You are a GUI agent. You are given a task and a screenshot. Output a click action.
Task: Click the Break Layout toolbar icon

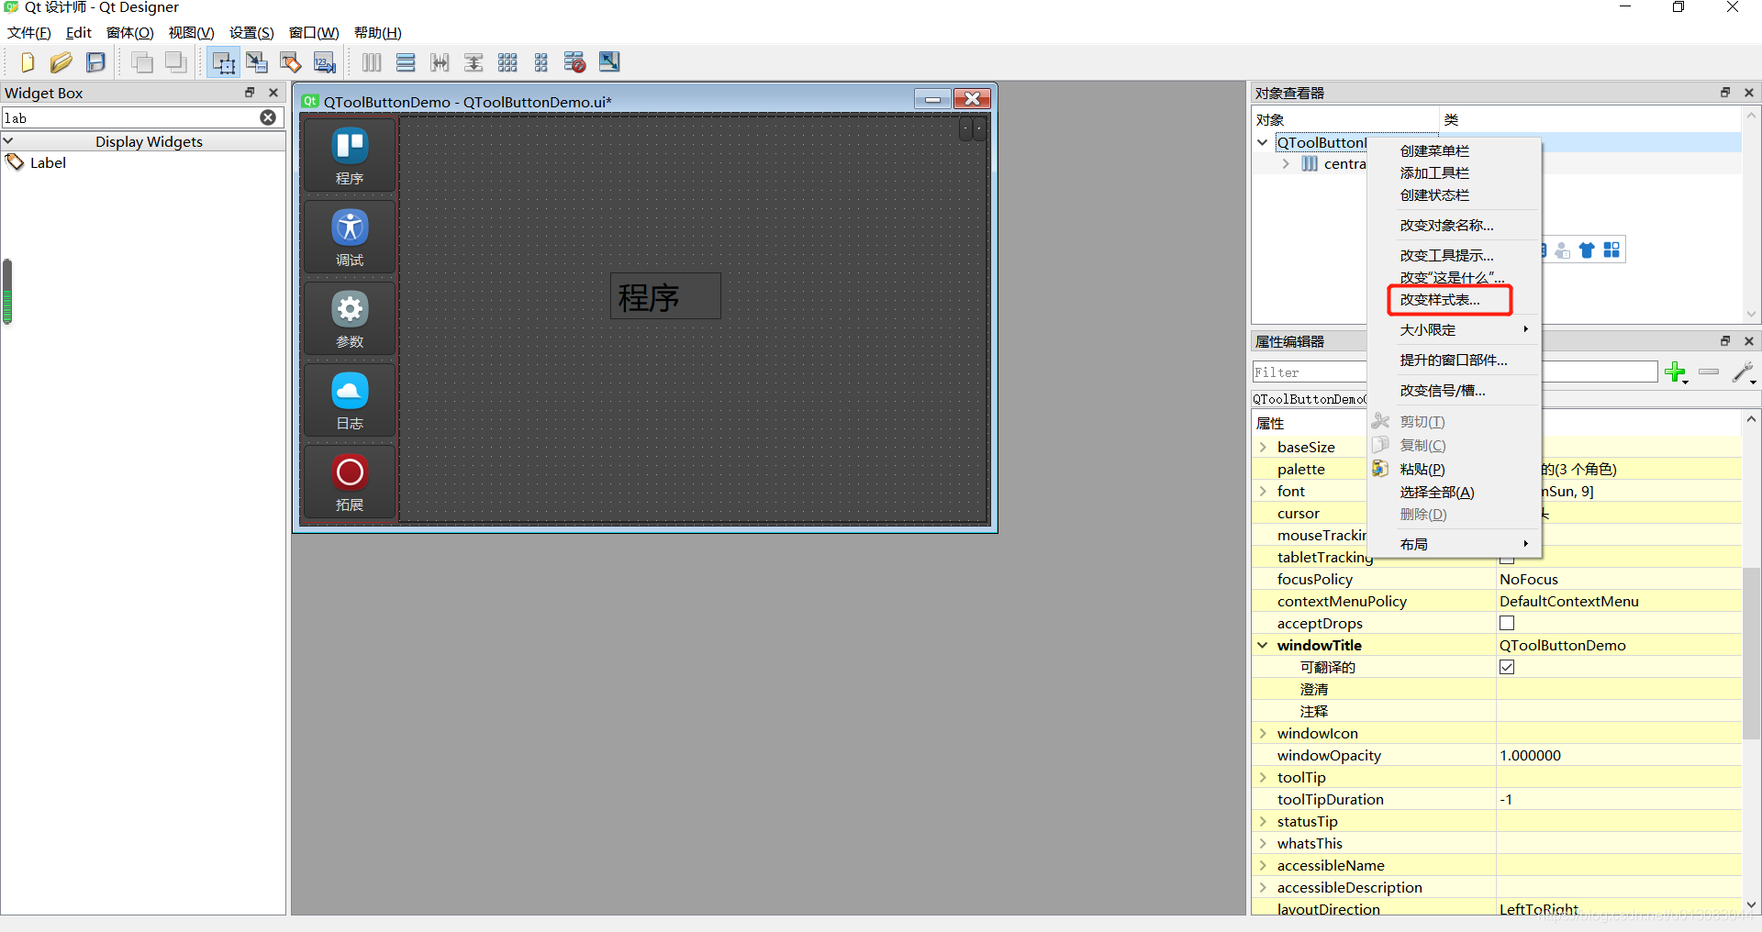tap(575, 62)
